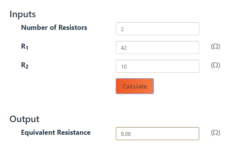The width and height of the screenshot is (228, 147).
Task: Click the Equivalent Resistance output field
Action: [x=157, y=134]
